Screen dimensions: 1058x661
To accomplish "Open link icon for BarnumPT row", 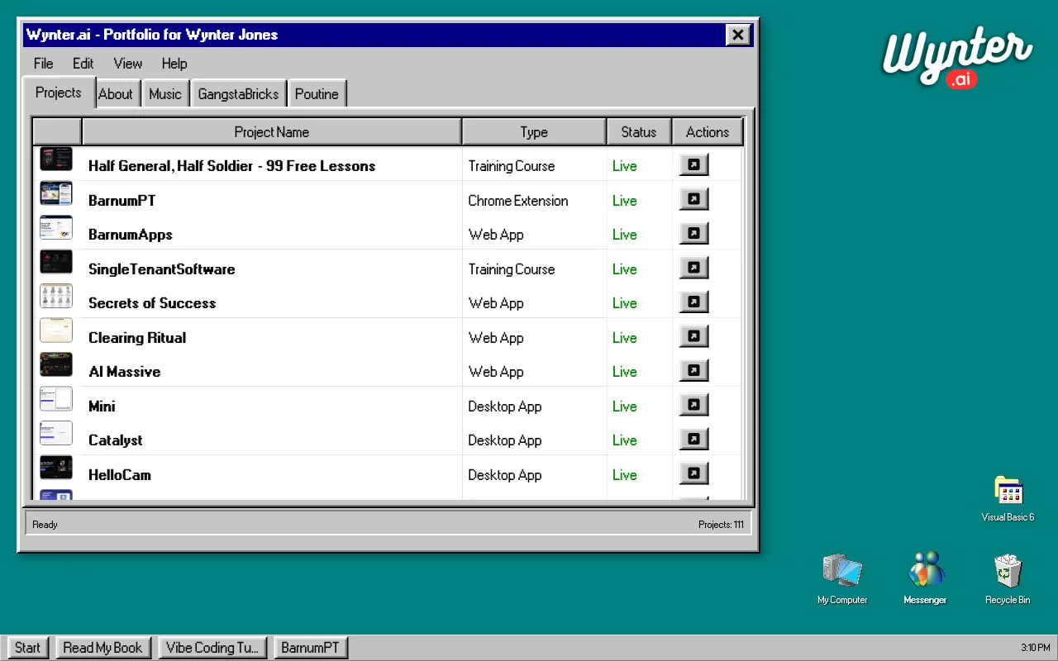I will click(x=693, y=199).
